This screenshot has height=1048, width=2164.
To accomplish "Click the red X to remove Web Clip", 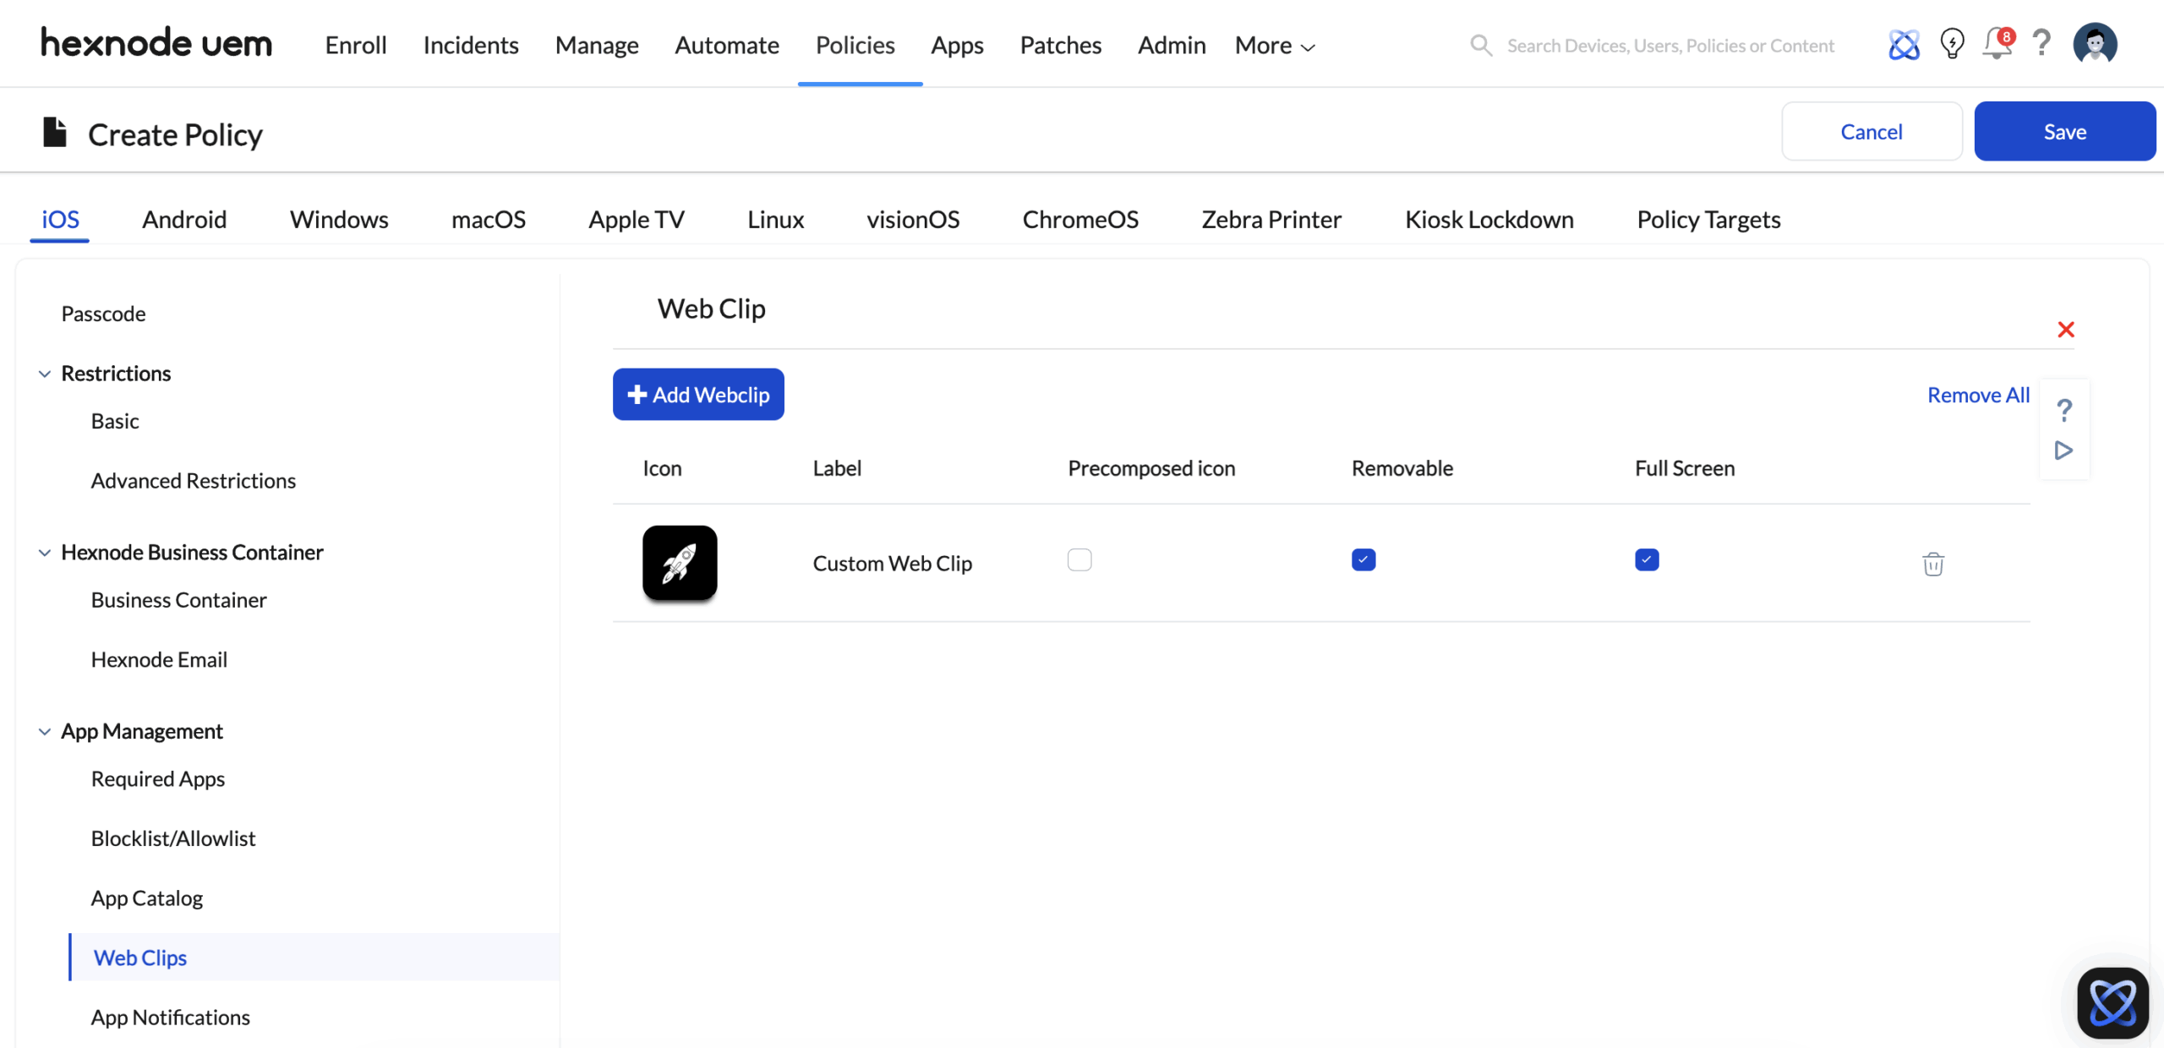I will [2066, 330].
